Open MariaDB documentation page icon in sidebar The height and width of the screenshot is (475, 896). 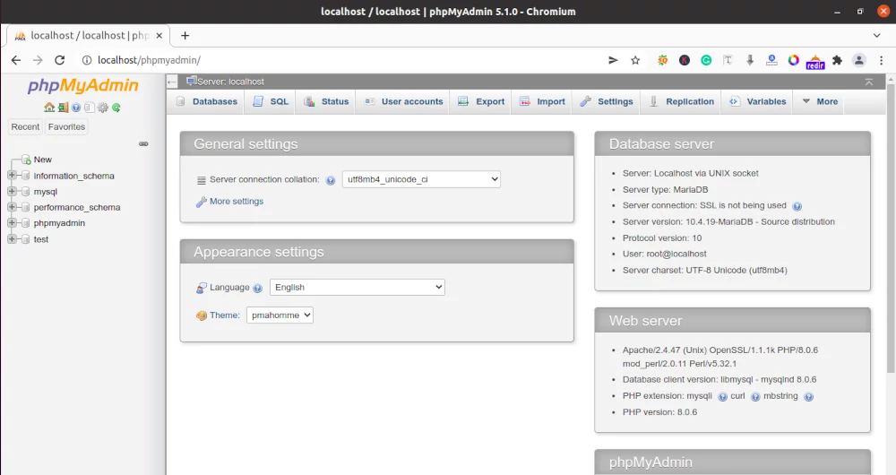point(89,108)
